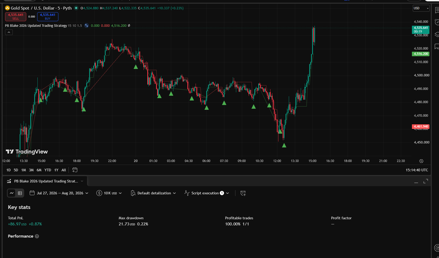Click the strategy tester chart icon
The image size is (439, 258).
[x=9, y=181]
